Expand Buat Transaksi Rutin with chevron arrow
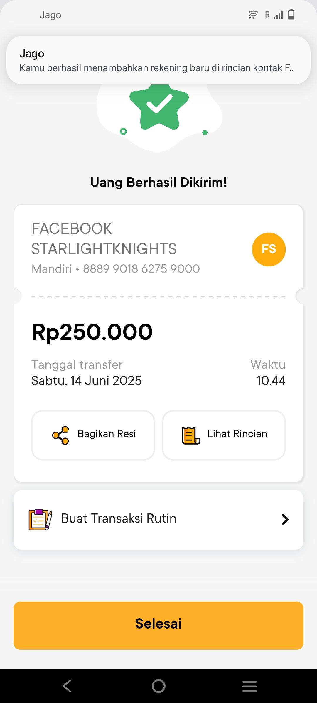Viewport: 317px width, 703px height. 285,520
